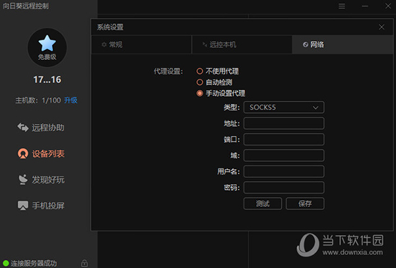Click the blue star membership avatar

[47, 47]
